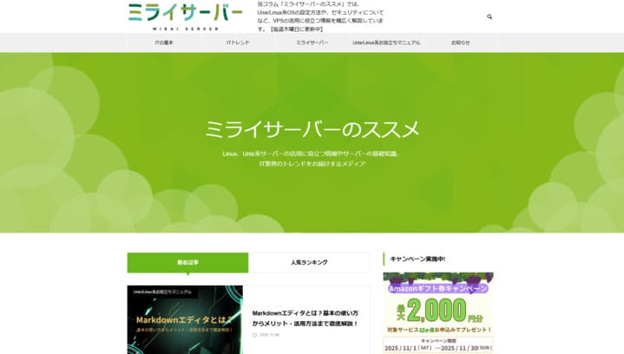This screenshot has height=354, width=624.
Task: Switch to the 人気ランキング tab
Action: click(309, 262)
